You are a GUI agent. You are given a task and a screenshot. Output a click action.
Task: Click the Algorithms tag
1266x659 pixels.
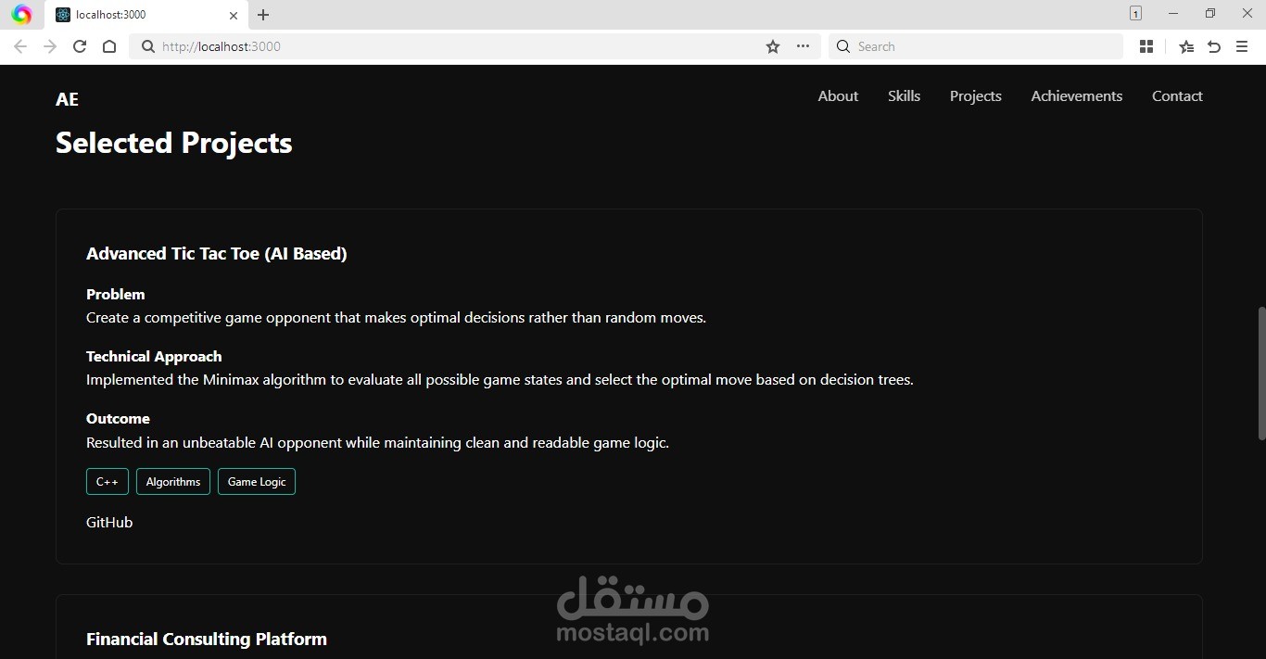pyautogui.click(x=173, y=482)
